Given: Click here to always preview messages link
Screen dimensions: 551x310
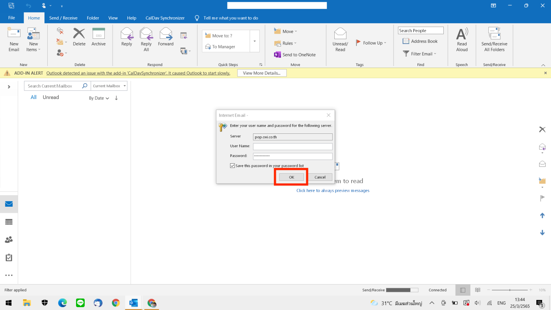Looking at the screenshot, I should [333, 191].
